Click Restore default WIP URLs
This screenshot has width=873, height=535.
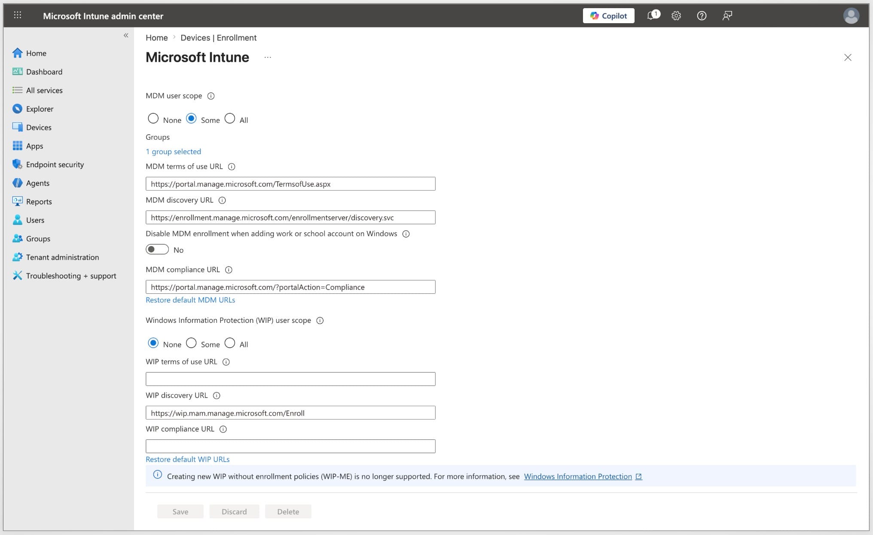tap(188, 459)
